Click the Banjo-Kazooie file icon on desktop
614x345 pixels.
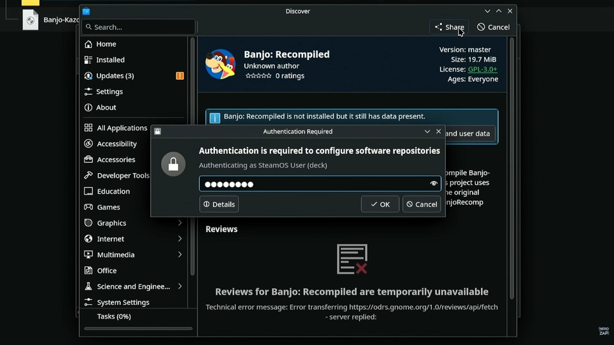[30, 20]
